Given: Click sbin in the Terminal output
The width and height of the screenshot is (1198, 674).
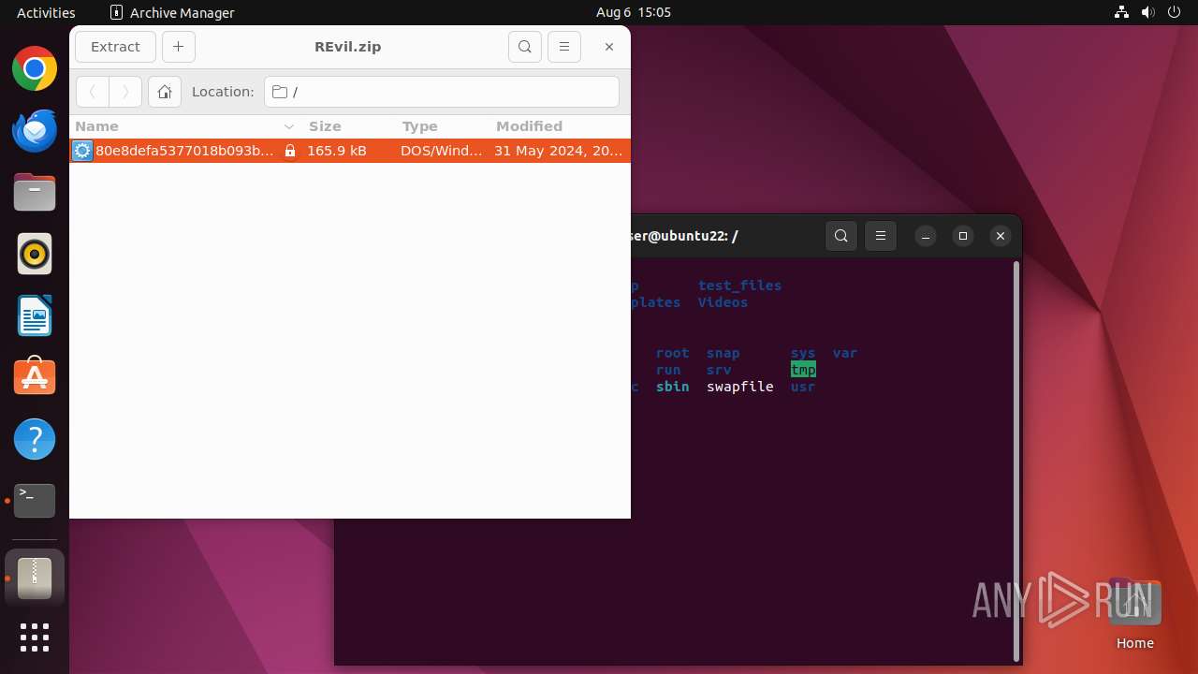Looking at the screenshot, I should 672,387.
